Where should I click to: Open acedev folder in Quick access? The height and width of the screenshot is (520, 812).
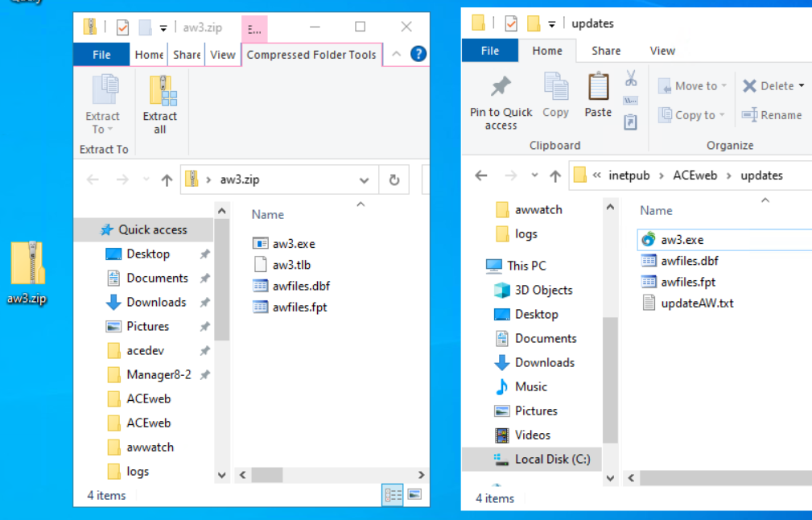point(145,351)
